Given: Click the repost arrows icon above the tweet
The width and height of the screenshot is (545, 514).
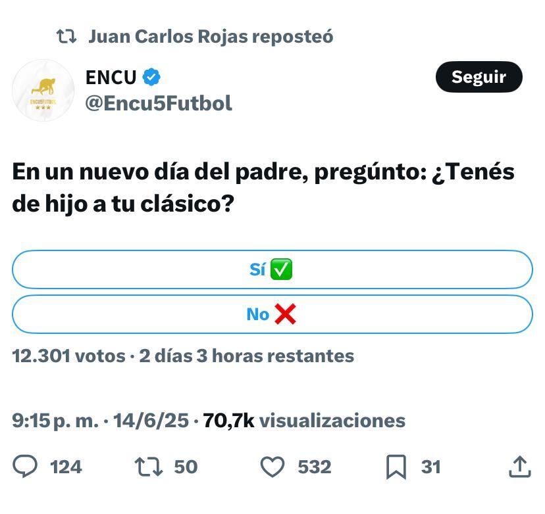Looking at the screenshot, I should click(x=68, y=36).
